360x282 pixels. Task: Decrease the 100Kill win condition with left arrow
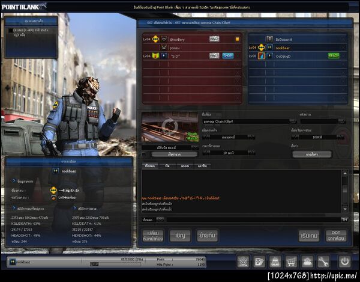(295, 137)
